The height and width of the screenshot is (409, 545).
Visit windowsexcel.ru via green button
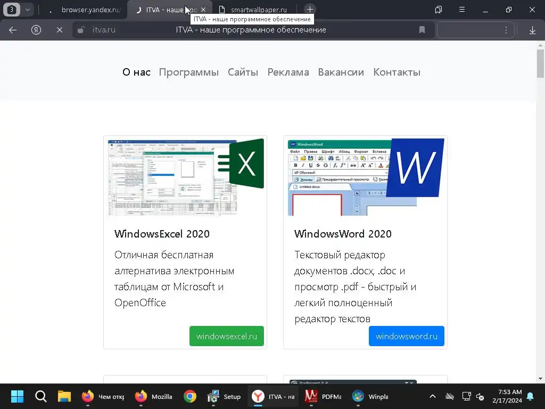[x=227, y=336]
